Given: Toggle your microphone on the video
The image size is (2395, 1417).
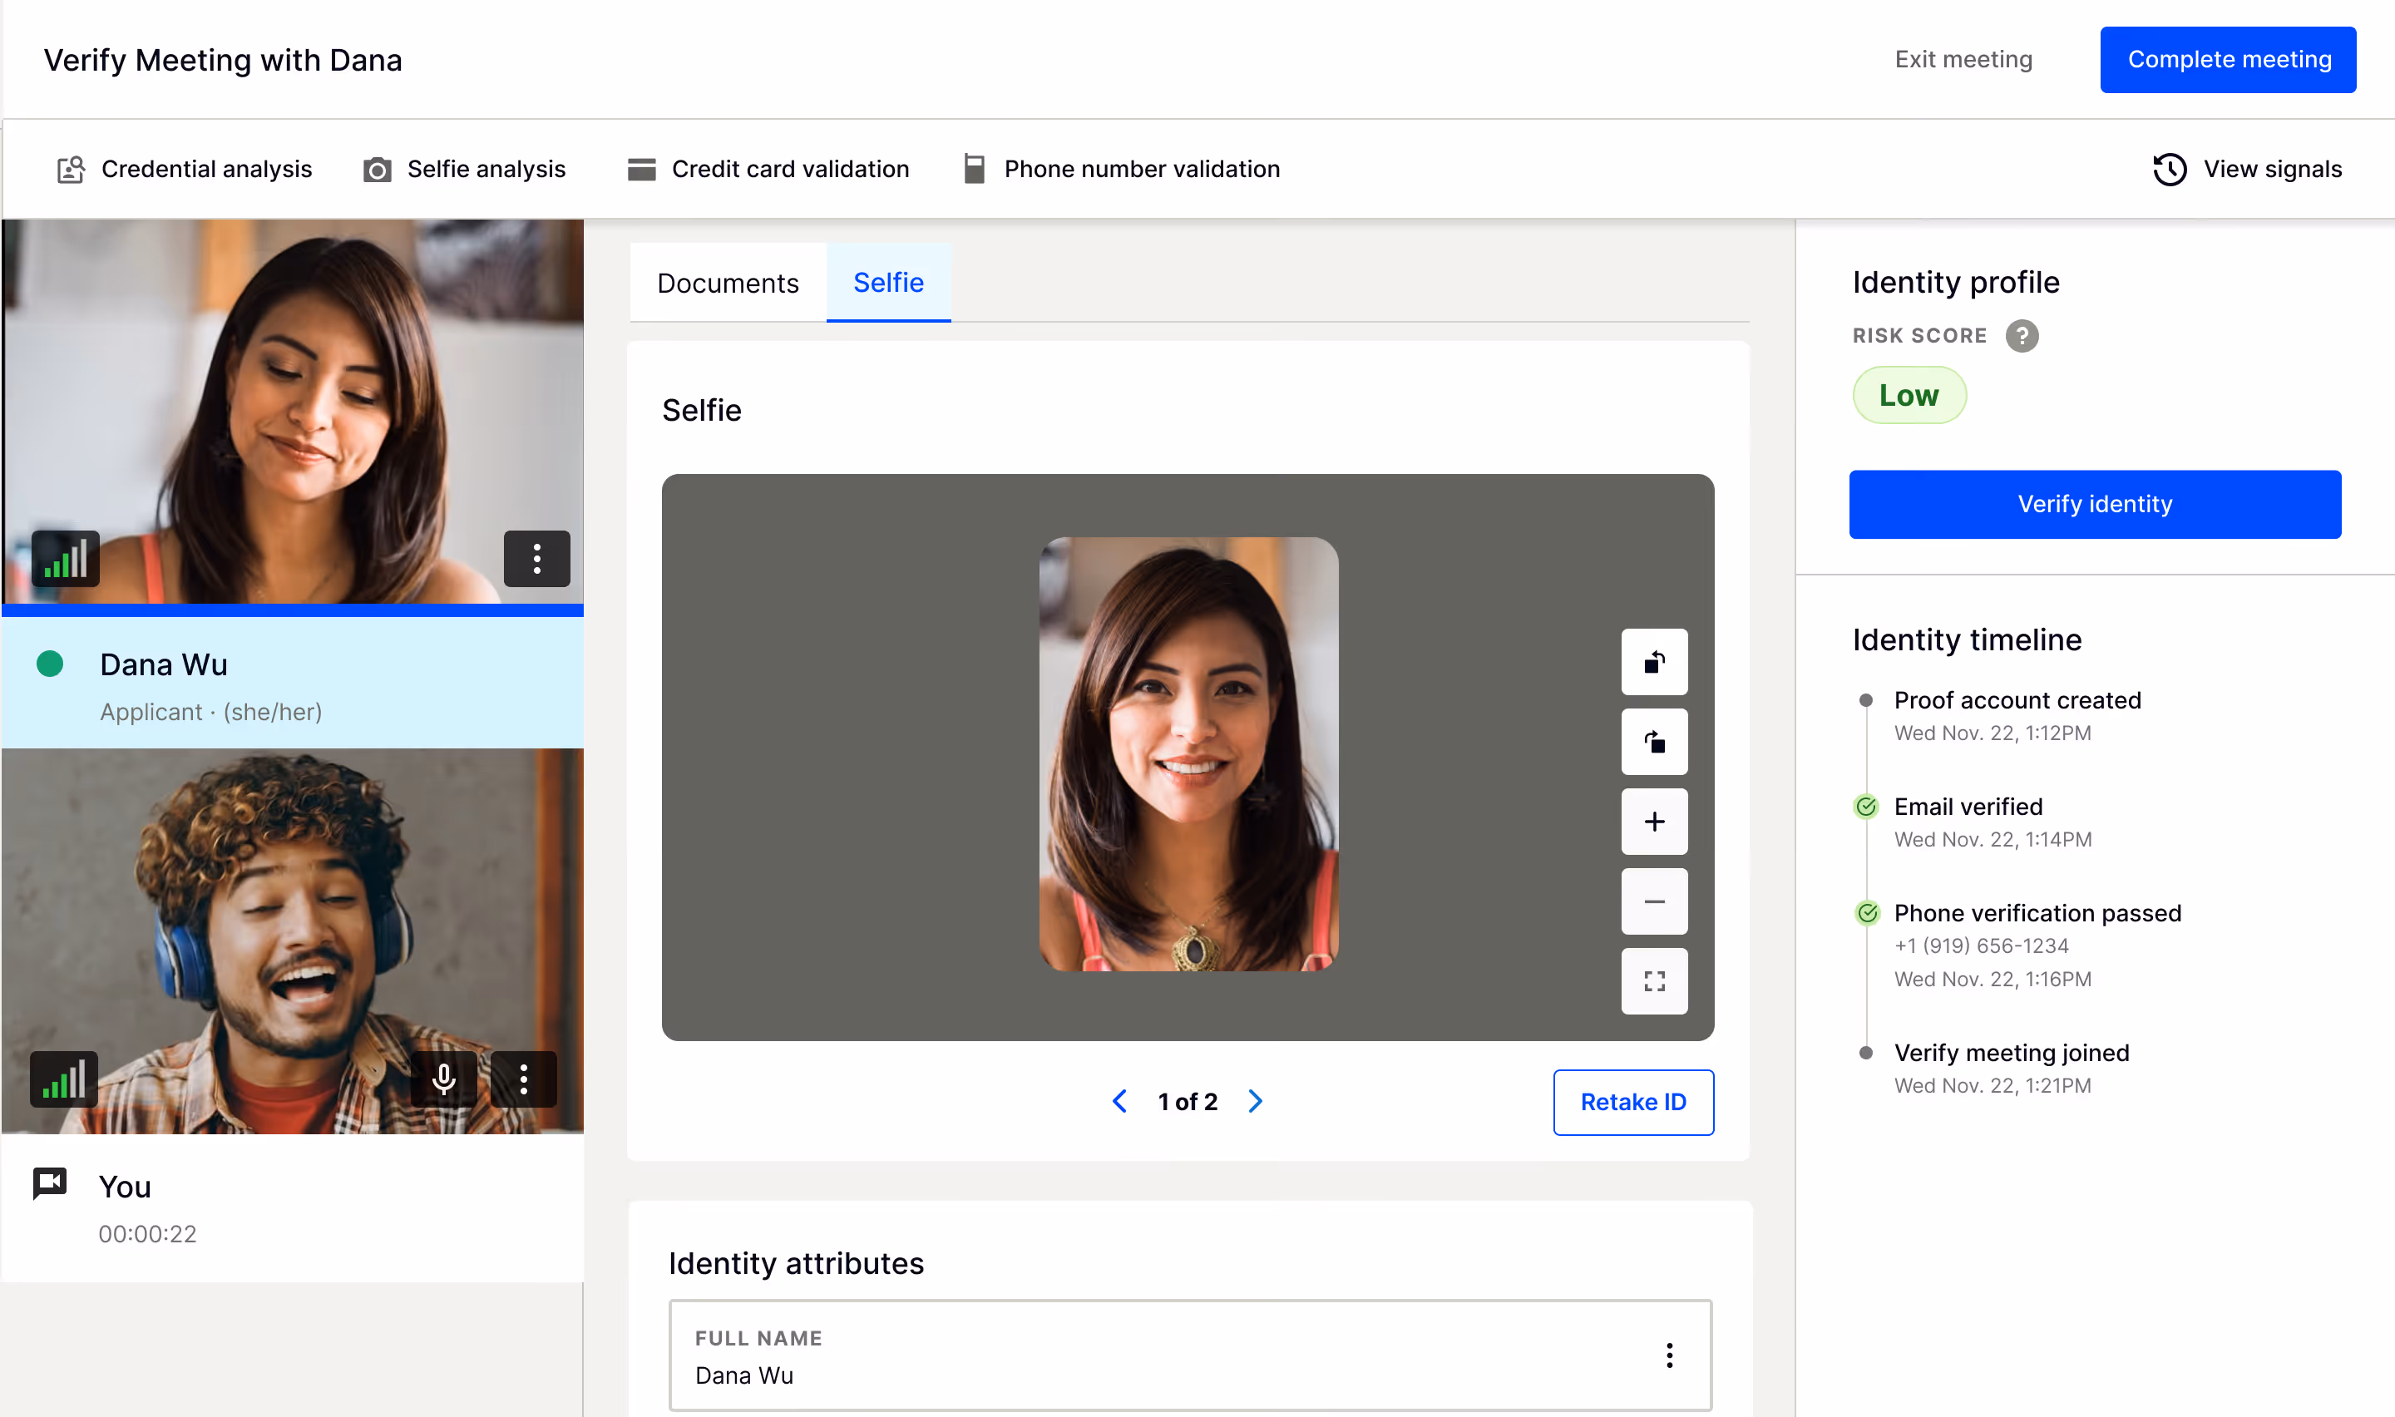Looking at the screenshot, I should pos(443,1079).
